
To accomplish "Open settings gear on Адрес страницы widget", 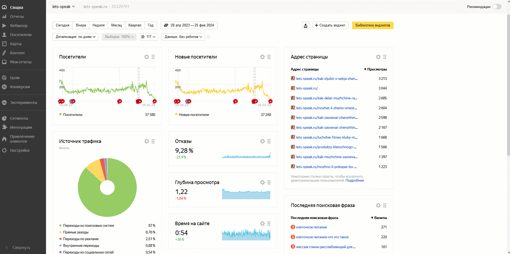I will coord(378,57).
